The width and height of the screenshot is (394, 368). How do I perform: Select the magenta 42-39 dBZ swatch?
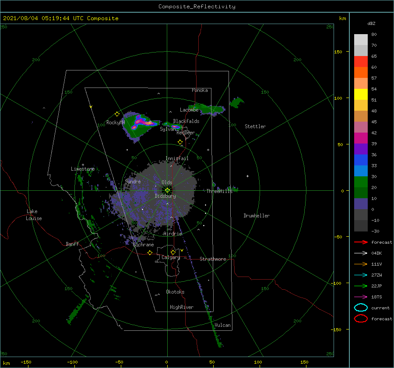(361, 138)
